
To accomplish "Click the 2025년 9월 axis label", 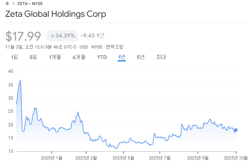I will click(197, 157).
